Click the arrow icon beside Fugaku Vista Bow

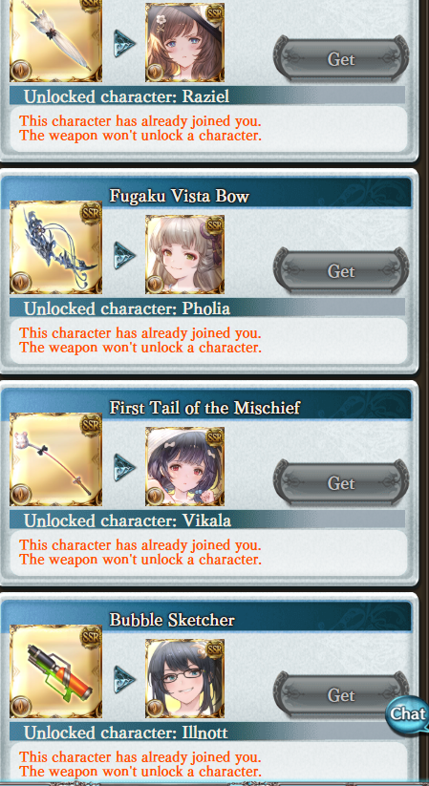(x=124, y=255)
